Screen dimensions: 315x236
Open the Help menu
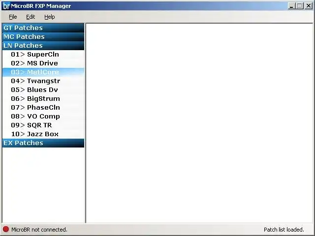(x=50, y=17)
